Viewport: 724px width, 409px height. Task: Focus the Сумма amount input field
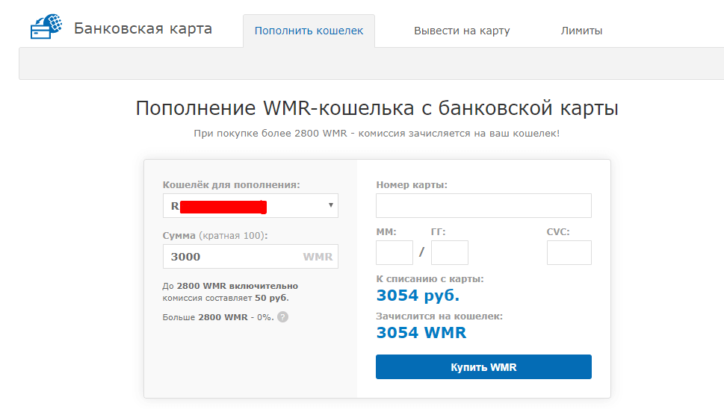click(232, 256)
